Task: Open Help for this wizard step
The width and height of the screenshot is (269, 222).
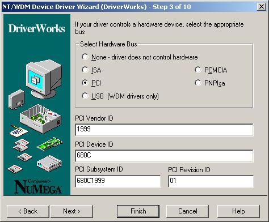Action: tap(238, 211)
